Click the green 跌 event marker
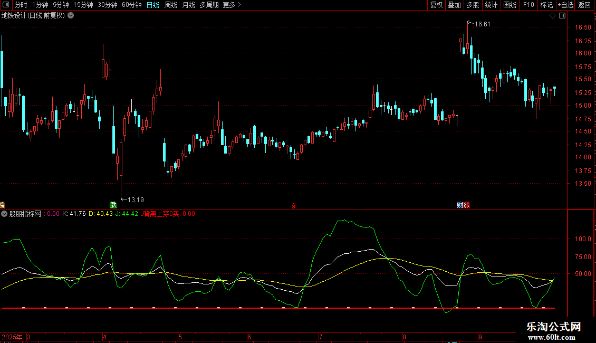Viewport: 596px width, 343px height. 113,205
